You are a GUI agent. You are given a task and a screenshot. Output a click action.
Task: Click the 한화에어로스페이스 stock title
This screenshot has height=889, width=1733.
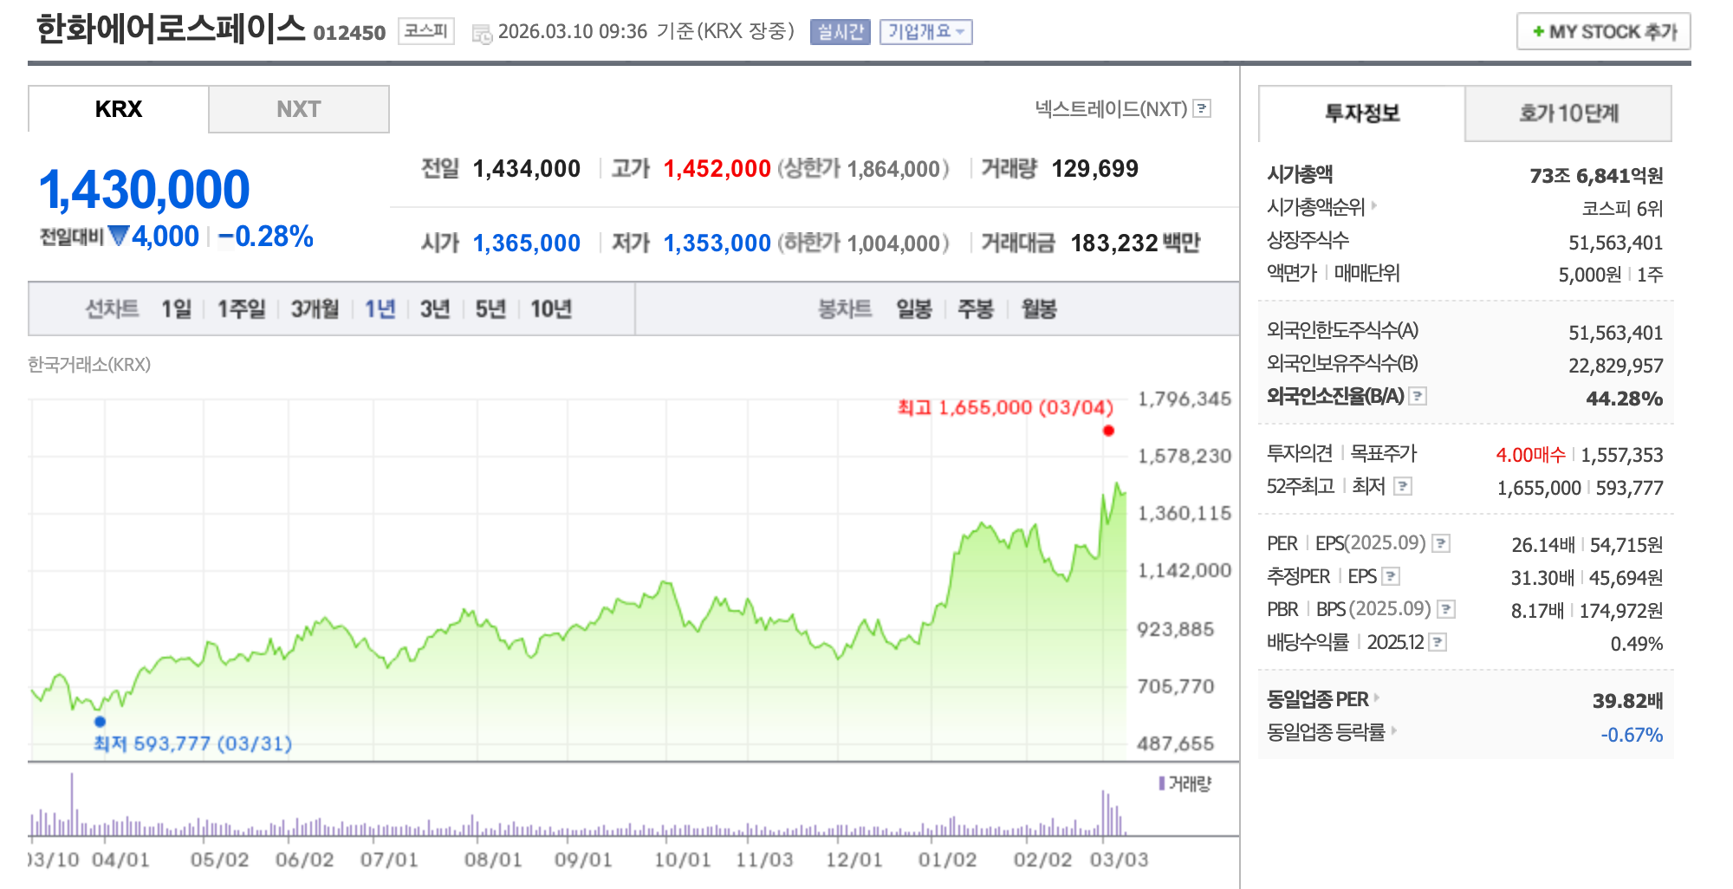[171, 29]
